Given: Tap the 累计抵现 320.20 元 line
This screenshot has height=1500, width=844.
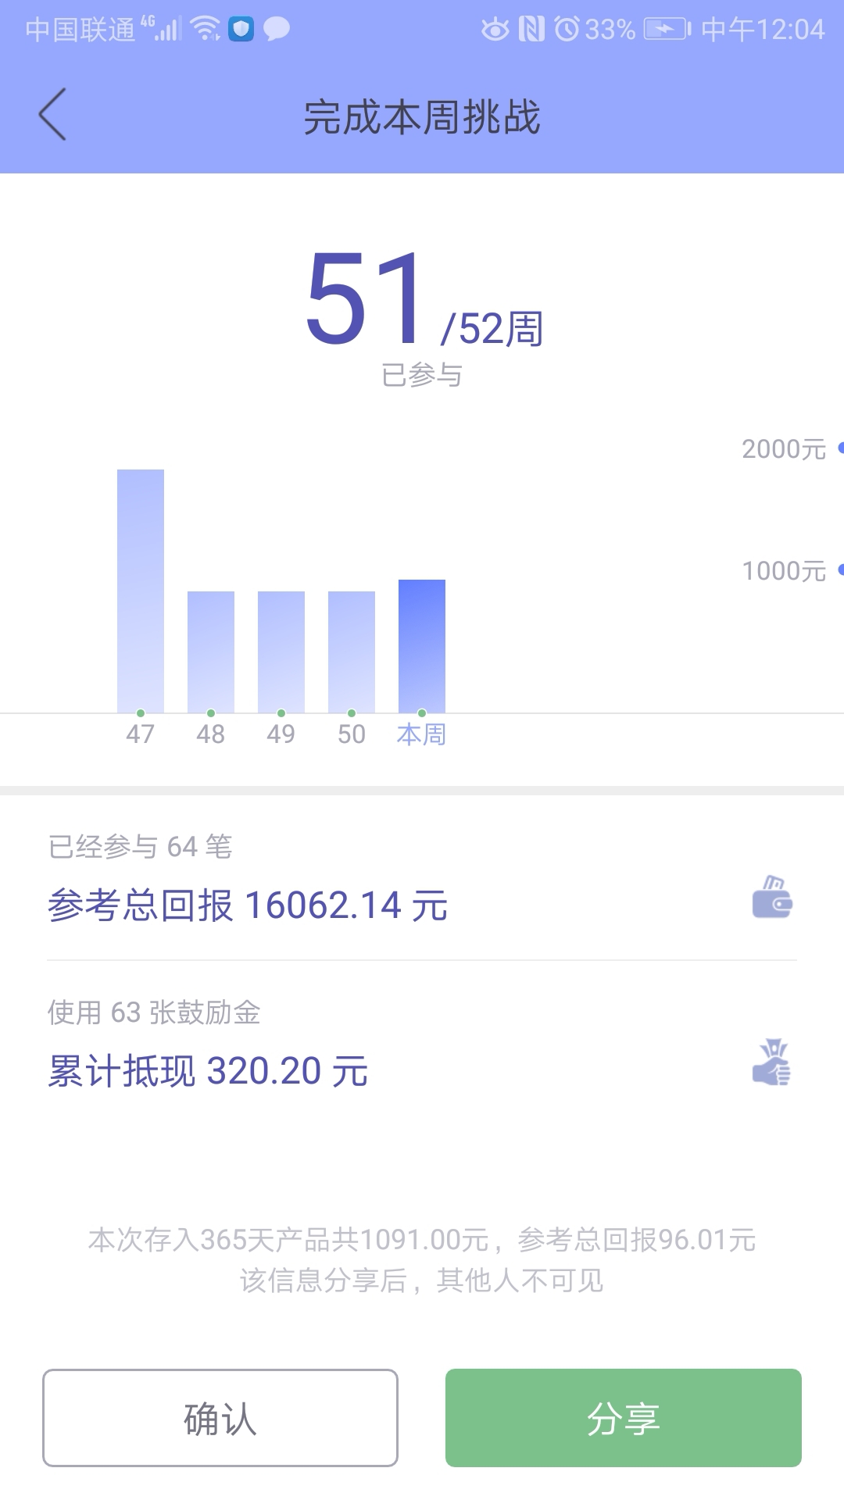Looking at the screenshot, I should point(208,1071).
